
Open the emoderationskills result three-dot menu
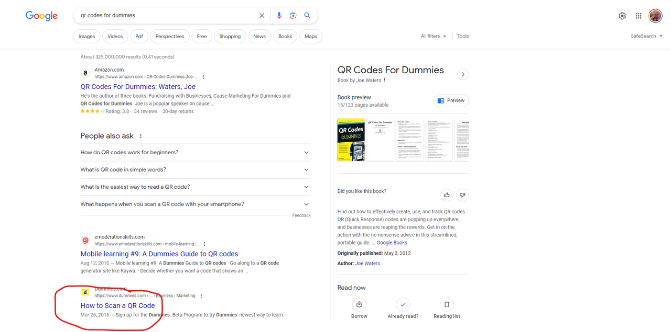pyautogui.click(x=204, y=244)
